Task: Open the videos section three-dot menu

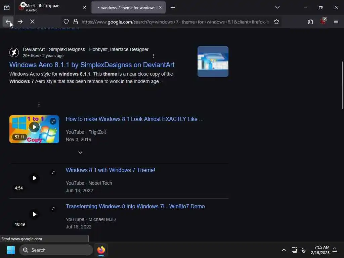Action: pos(39,104)
